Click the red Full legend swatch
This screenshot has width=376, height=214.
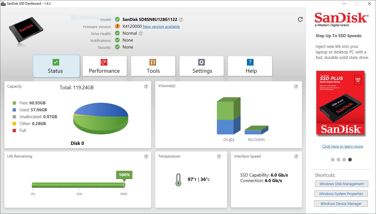point(14,131)
